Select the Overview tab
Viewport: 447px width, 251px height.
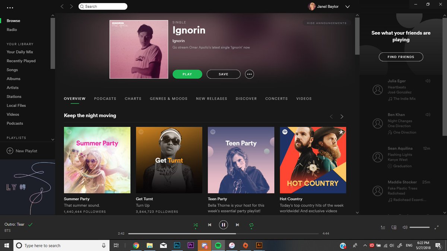coord(74,99)
